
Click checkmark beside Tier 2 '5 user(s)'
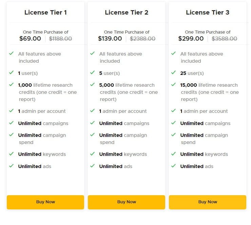pos(92,73)
